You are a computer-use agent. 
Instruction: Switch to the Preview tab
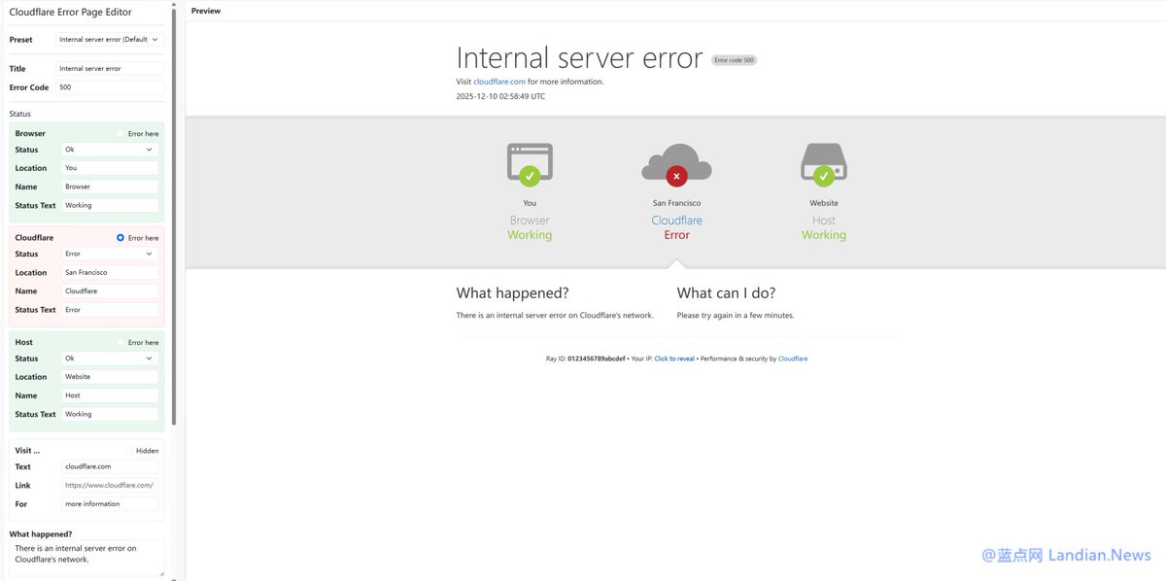tap(205, 11)
